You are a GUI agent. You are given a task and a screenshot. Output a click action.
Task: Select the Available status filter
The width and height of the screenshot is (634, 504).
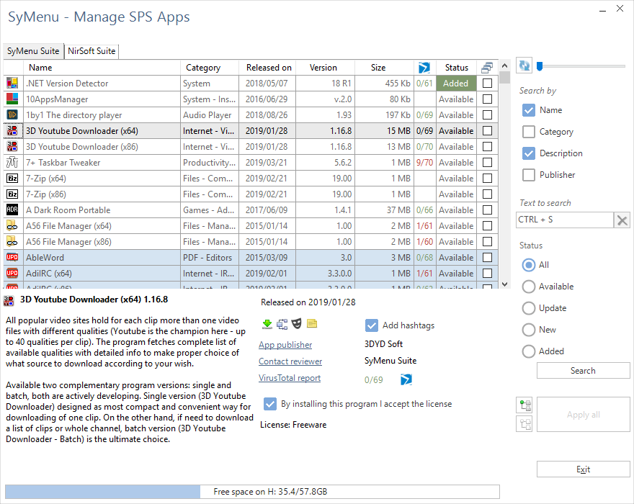(x=529, y=287)
